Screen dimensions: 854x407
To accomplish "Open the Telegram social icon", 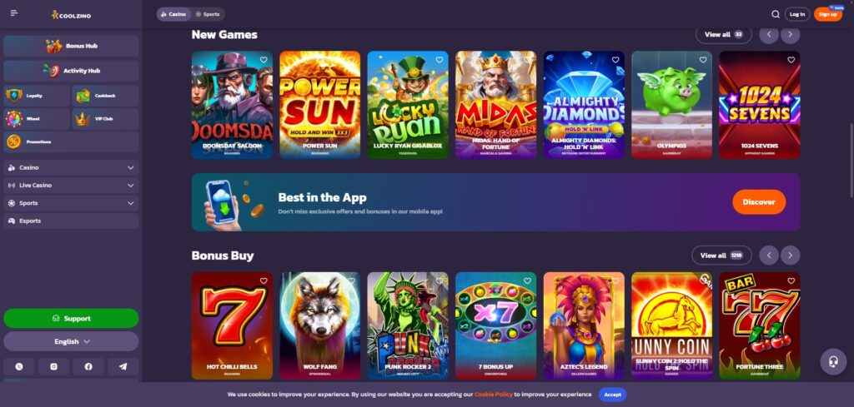I will pyautogui.click(x=123, y=367).
